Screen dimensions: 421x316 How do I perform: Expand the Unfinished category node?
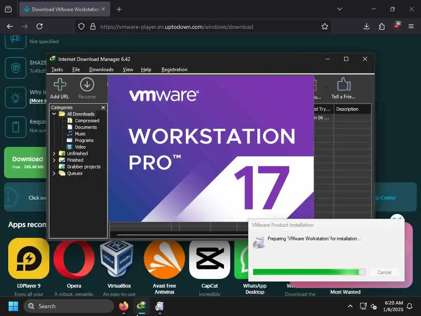[54, 153]
